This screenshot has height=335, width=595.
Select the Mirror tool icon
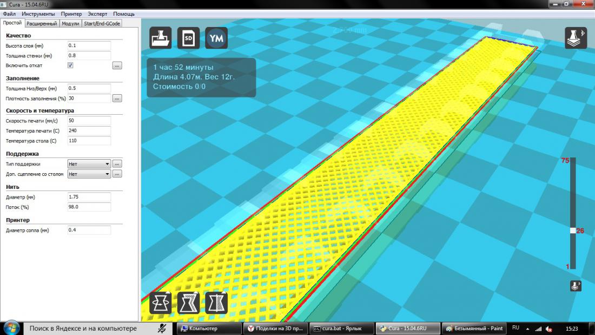click(216, 303)
